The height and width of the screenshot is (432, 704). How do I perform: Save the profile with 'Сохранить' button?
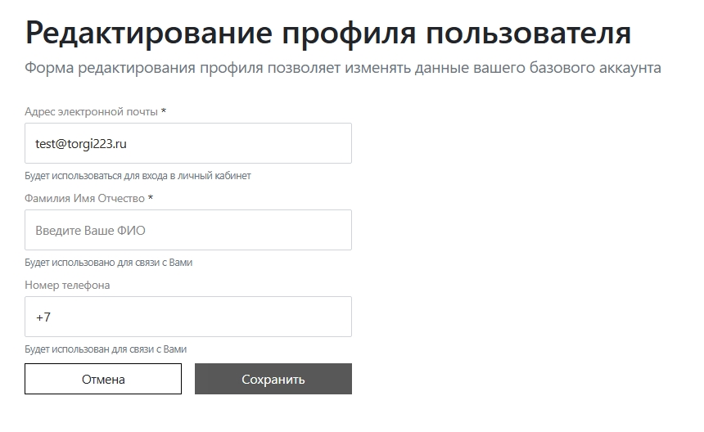[x=273, y=379]
